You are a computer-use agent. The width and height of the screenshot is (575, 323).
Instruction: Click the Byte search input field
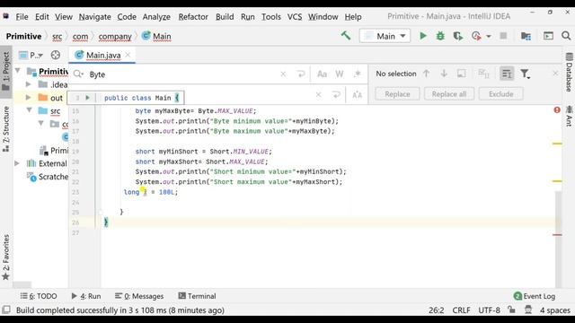tap(183, 74)
